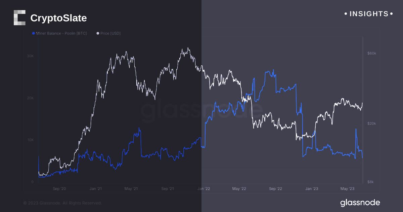The image size is (403, 212).
Task: Select the Sep '20 x-axis label
Action: click(59, 189)
